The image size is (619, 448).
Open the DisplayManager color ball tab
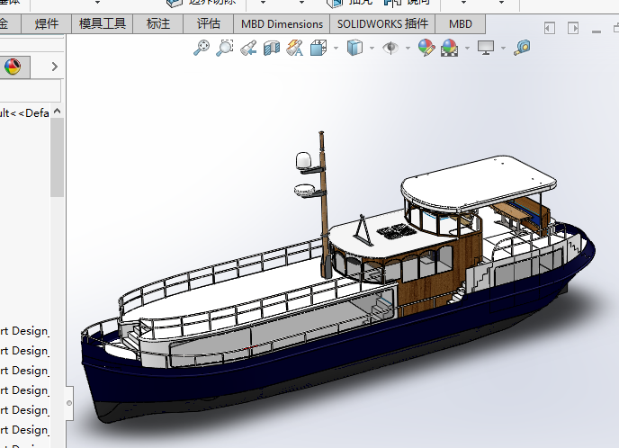[x=13, y=66]
